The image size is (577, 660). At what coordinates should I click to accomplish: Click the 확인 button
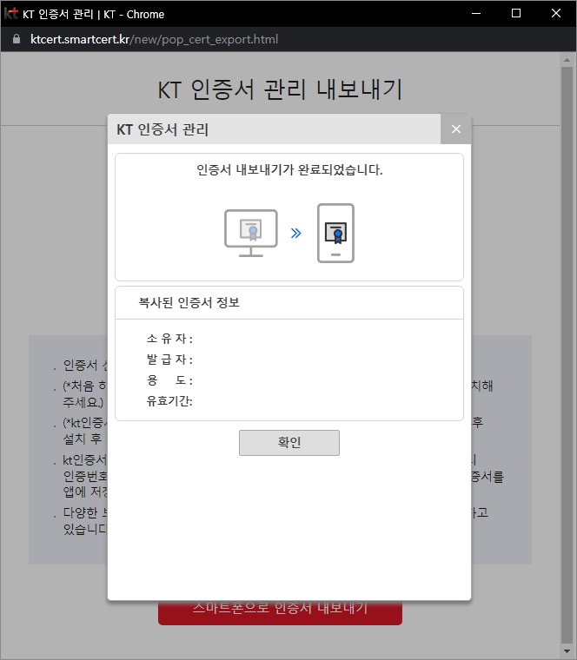tap(288, 442)
